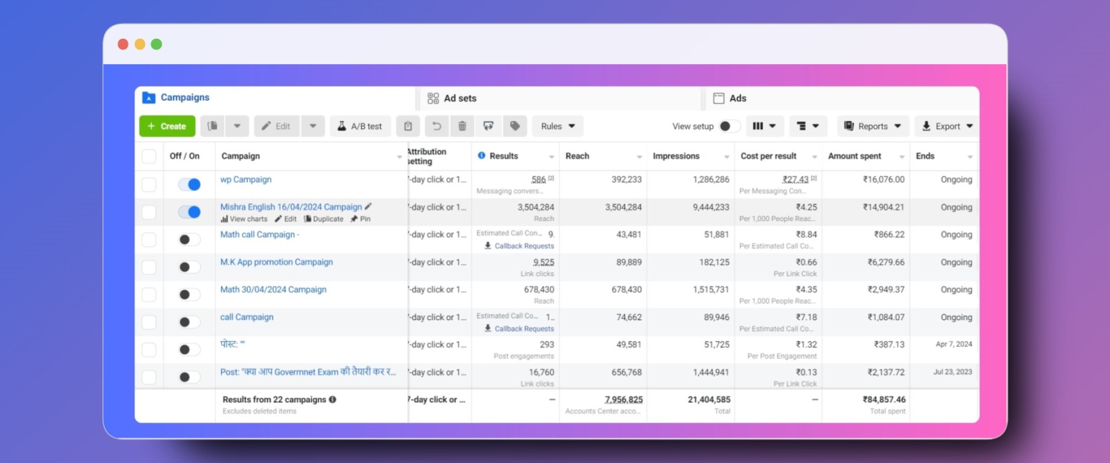Click the Ads square icon
This screenshot has height=463, width=1110.
pyautogui.click(x=719, y=98)
